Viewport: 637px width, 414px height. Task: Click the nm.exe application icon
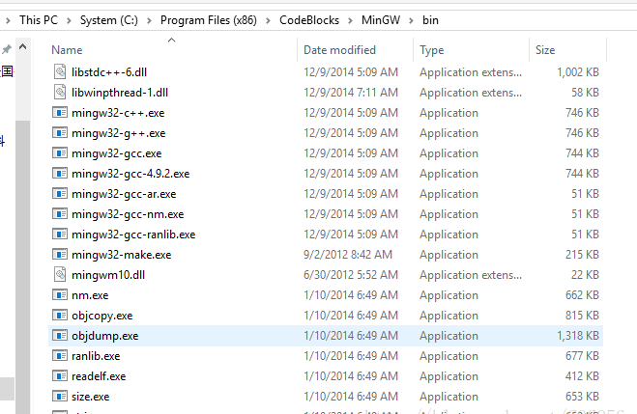click(60, 294)
